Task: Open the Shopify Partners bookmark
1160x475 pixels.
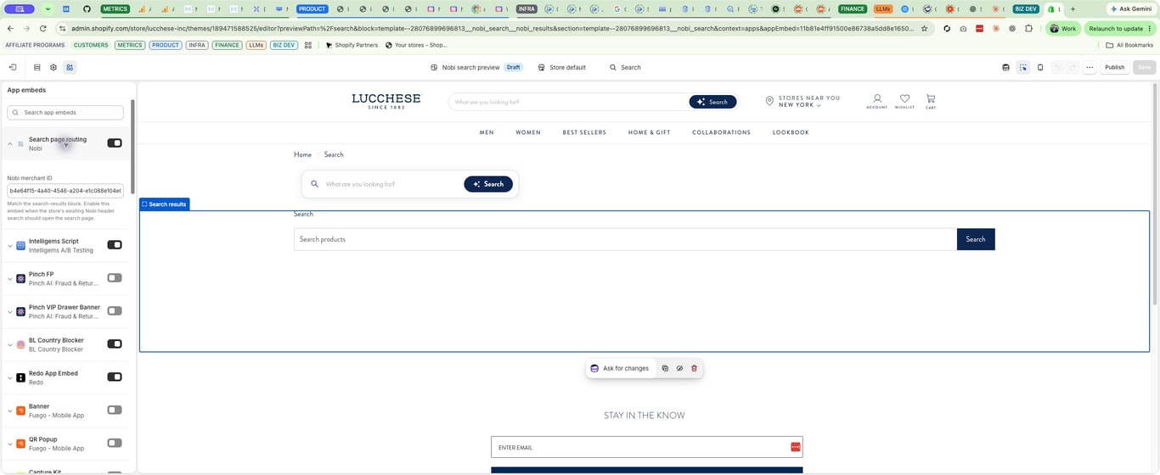Action: 352,45
